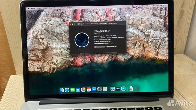This screenshot has height=110, width=196.
Task: Open the Вид menu
Action: [x=51, y=8]
